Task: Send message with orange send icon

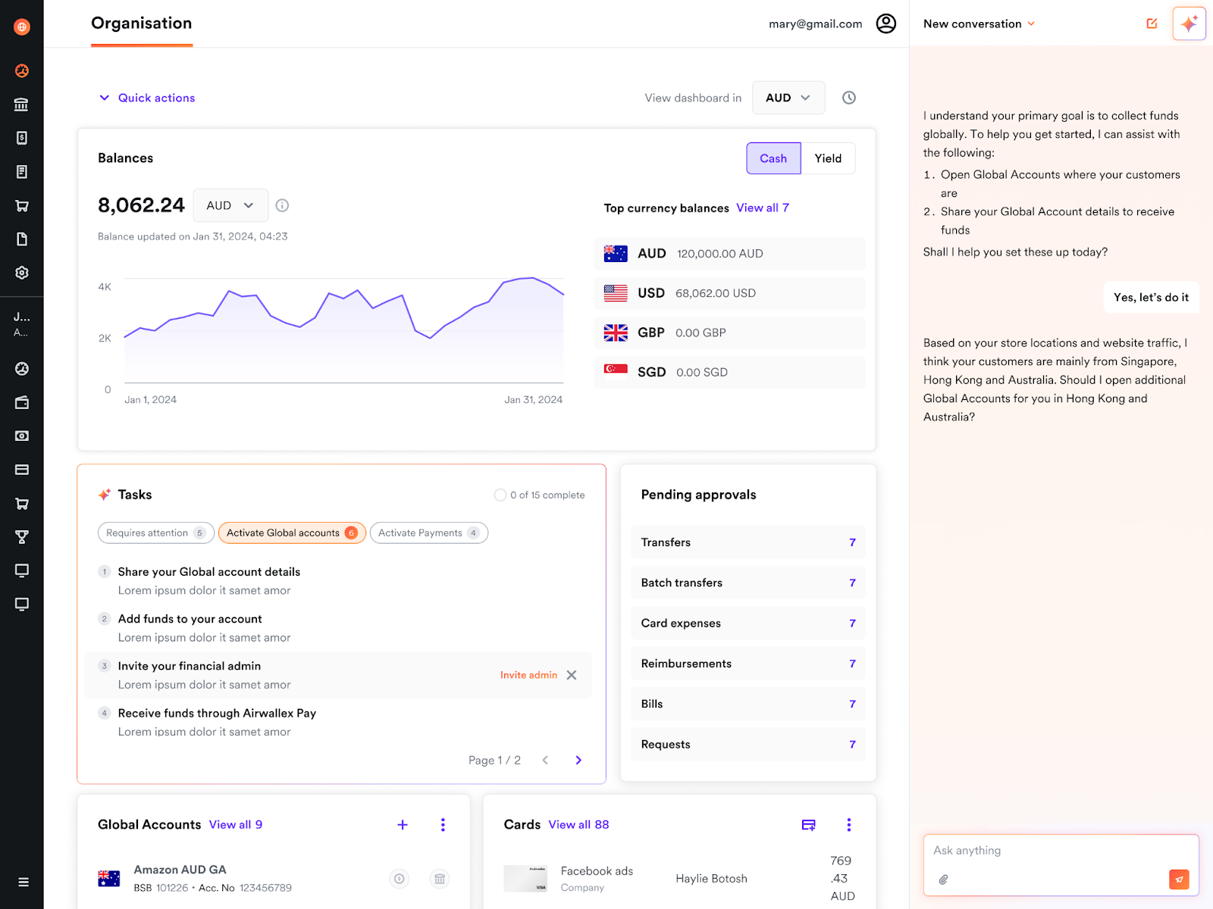Action: [1179, 879]
